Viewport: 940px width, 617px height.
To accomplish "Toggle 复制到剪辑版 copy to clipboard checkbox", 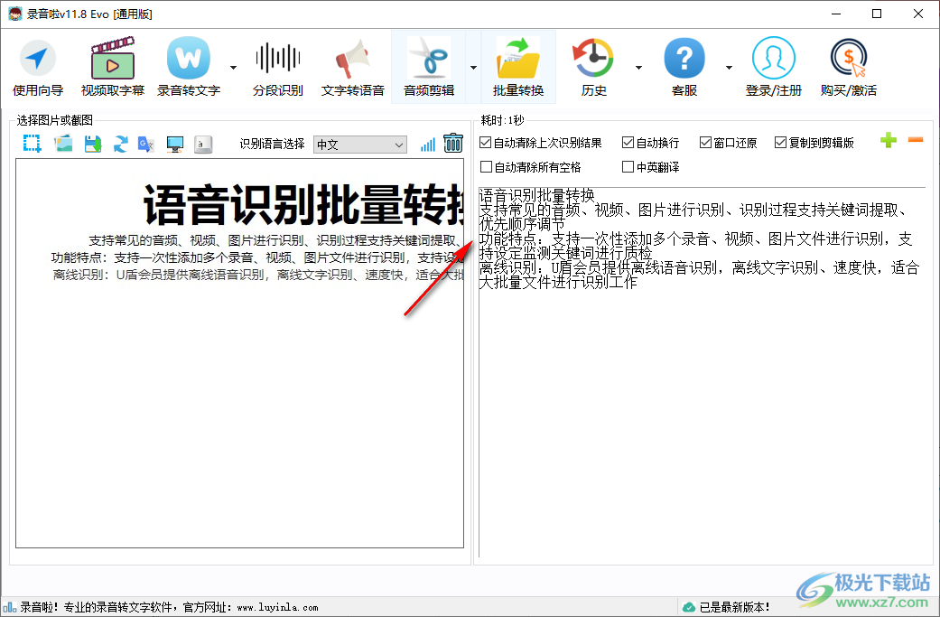I will pos(814,143).
